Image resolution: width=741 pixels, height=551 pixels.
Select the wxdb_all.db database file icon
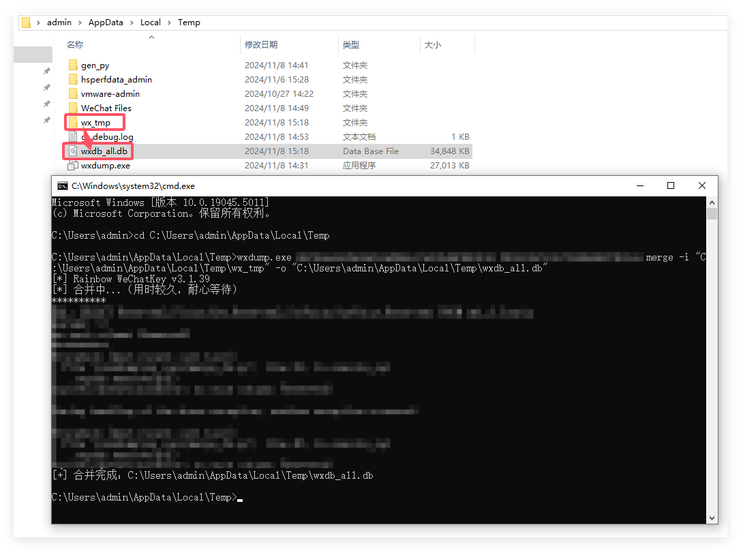[73, 151]
